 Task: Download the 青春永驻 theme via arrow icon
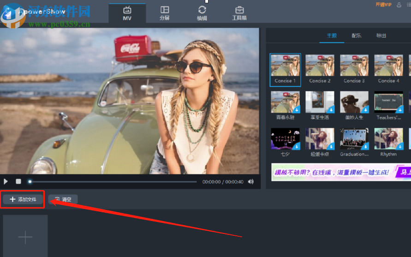[x=297, y=110]
